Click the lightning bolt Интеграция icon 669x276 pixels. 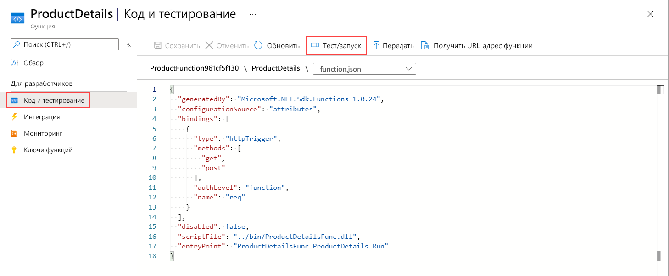(x=14, y=117)
